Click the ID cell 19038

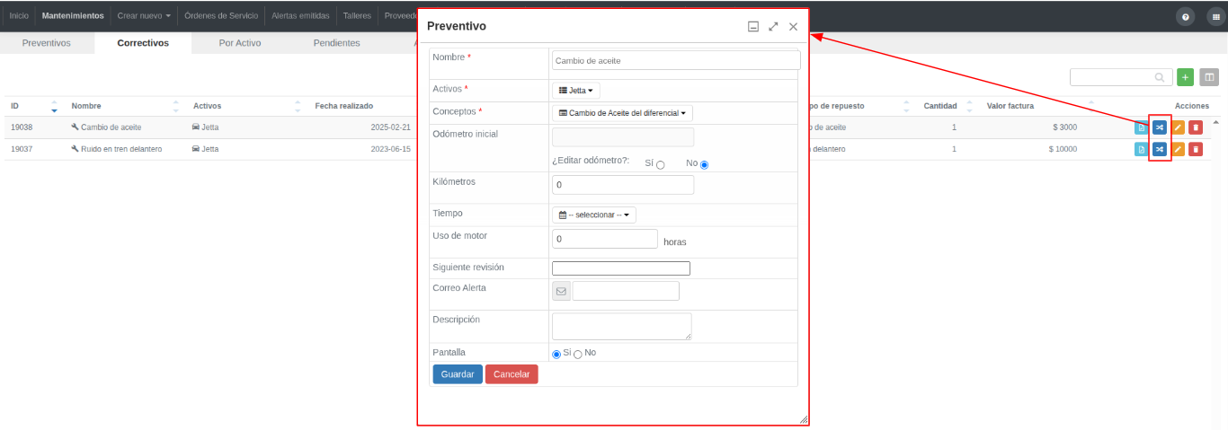point(22,127)
